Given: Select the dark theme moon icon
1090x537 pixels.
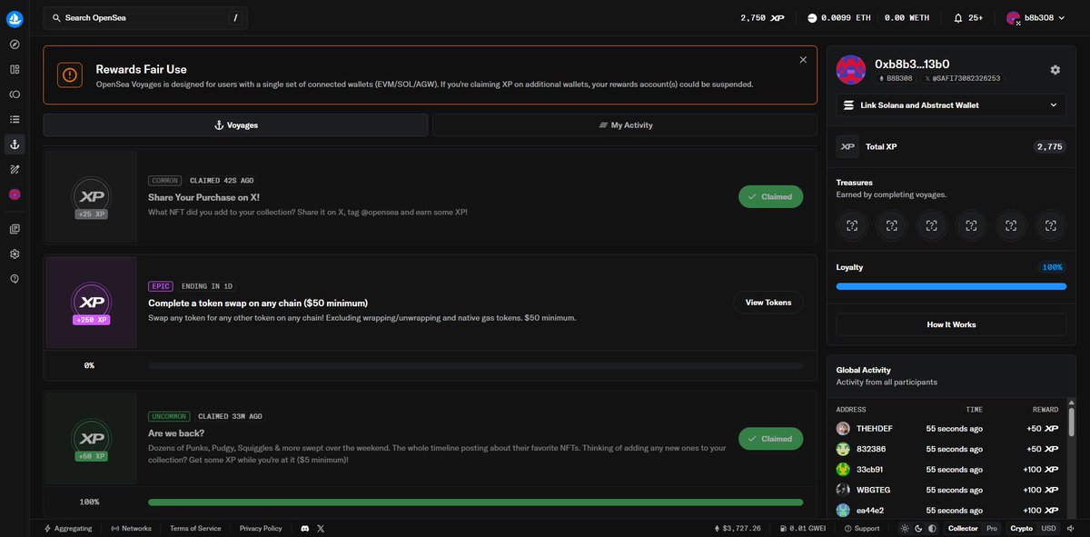Looking at the screenshot, I should pyautogui.click(x=917, y=528).
